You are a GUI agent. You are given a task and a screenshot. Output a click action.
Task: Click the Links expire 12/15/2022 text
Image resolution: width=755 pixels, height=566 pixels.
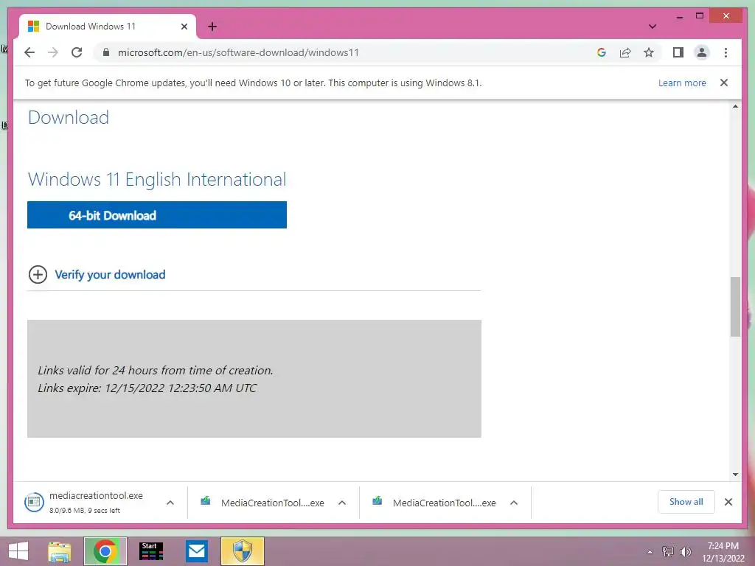[x=147, y=388]
